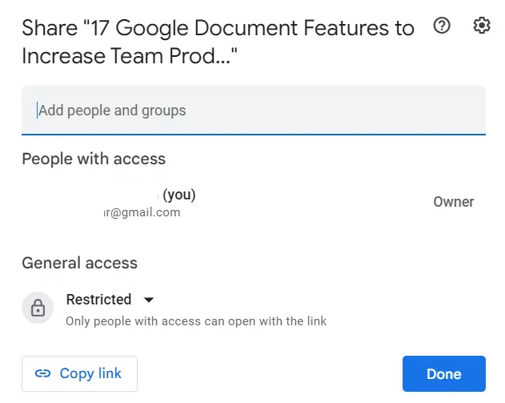Click the "General access" heading

point(79,263)
